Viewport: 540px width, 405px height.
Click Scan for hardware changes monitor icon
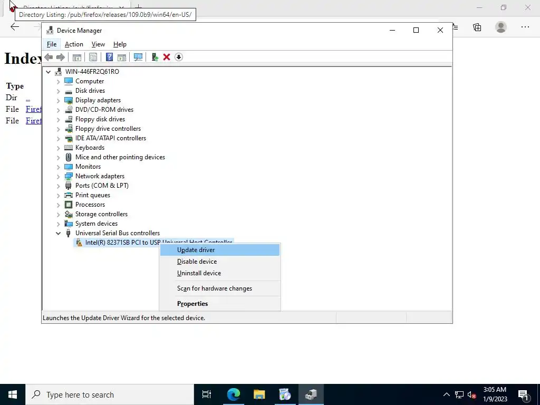pyautogui.click(x=138, y=57)
